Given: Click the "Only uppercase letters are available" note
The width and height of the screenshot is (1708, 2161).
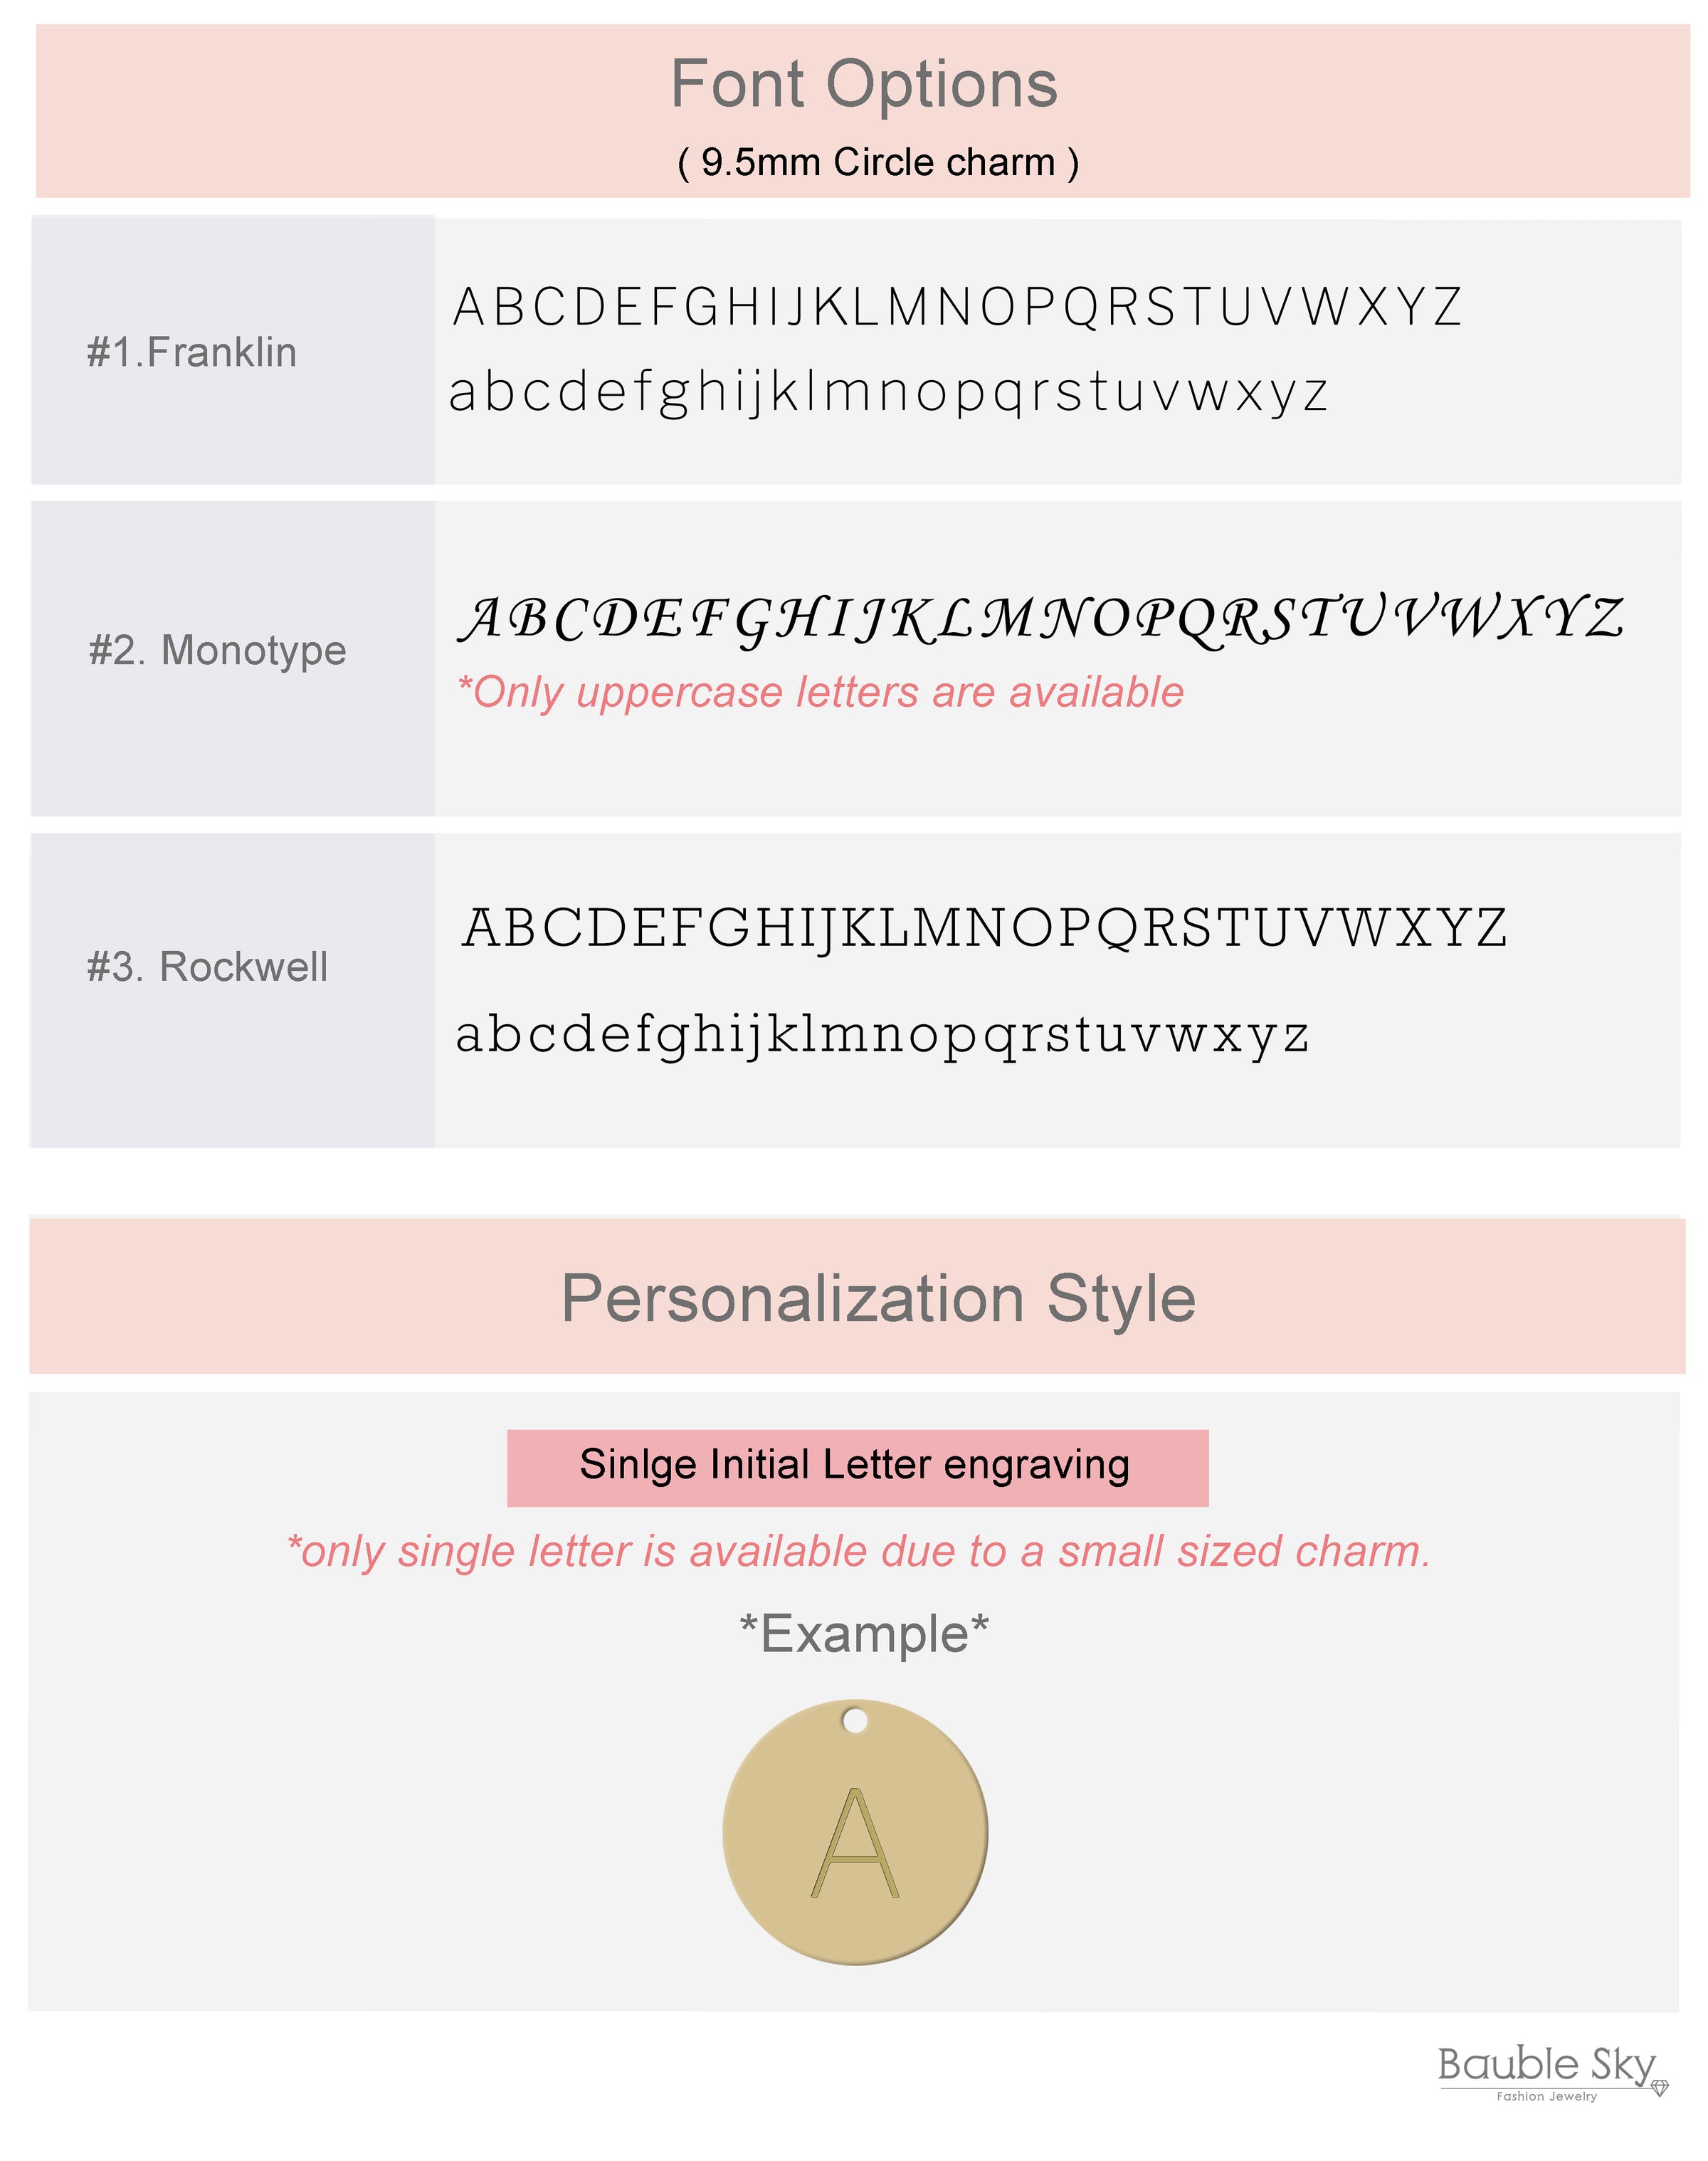Looking at the screenshot, I should (x=820, y=692).
